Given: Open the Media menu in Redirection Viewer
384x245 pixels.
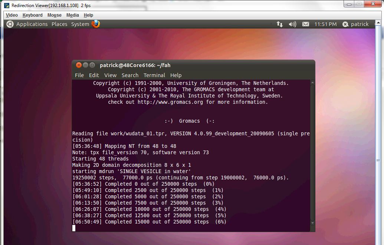Looking at the screenshot, I should click(x=72, y=15).
